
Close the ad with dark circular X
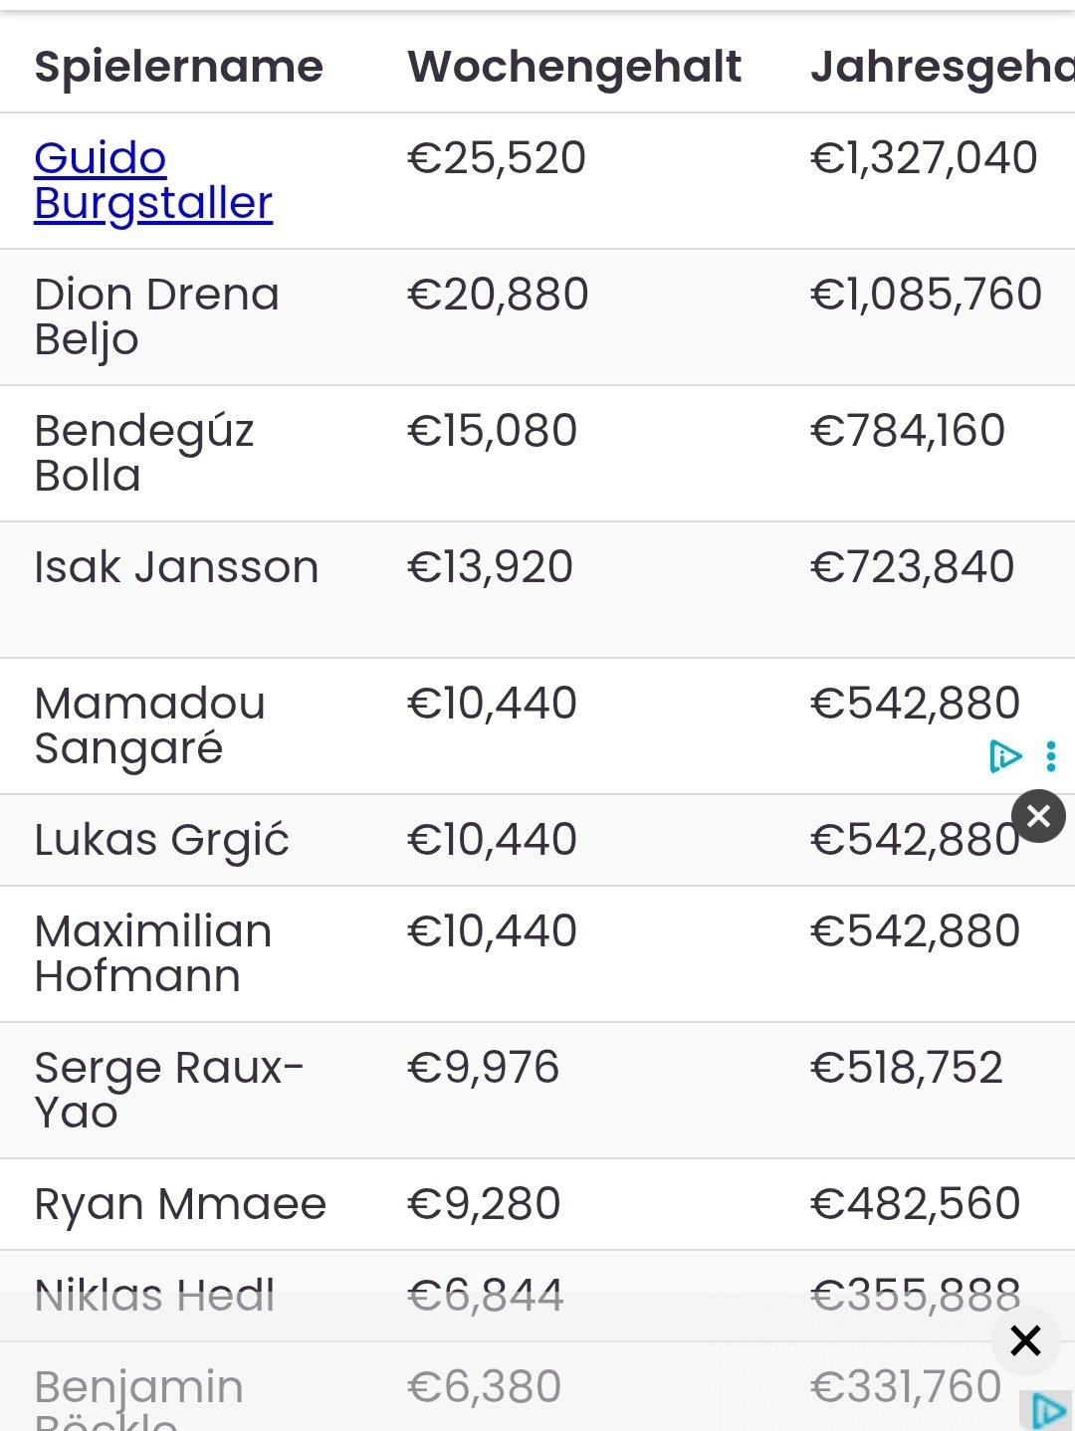pyautogui.click(x=1038, y=816)
